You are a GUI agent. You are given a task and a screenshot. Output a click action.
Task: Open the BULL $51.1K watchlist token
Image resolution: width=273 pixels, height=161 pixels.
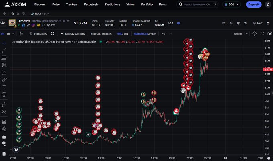coord(40,14)
